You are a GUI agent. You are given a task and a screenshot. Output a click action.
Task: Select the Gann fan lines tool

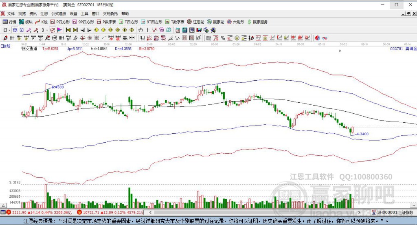[x=149, y=38]
